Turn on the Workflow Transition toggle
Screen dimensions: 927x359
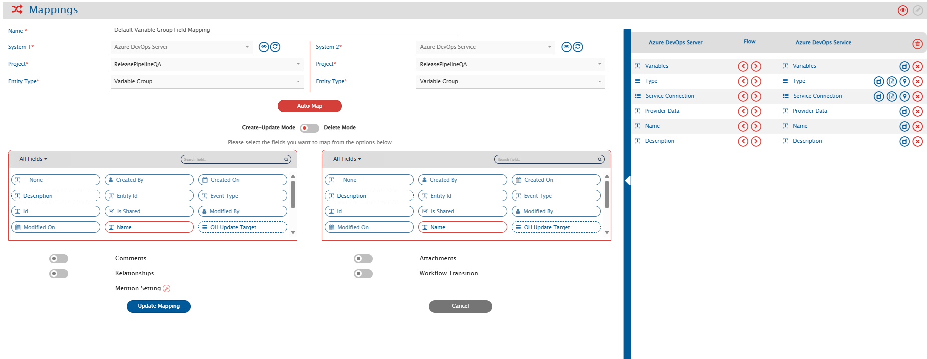(x=363, y=274)
